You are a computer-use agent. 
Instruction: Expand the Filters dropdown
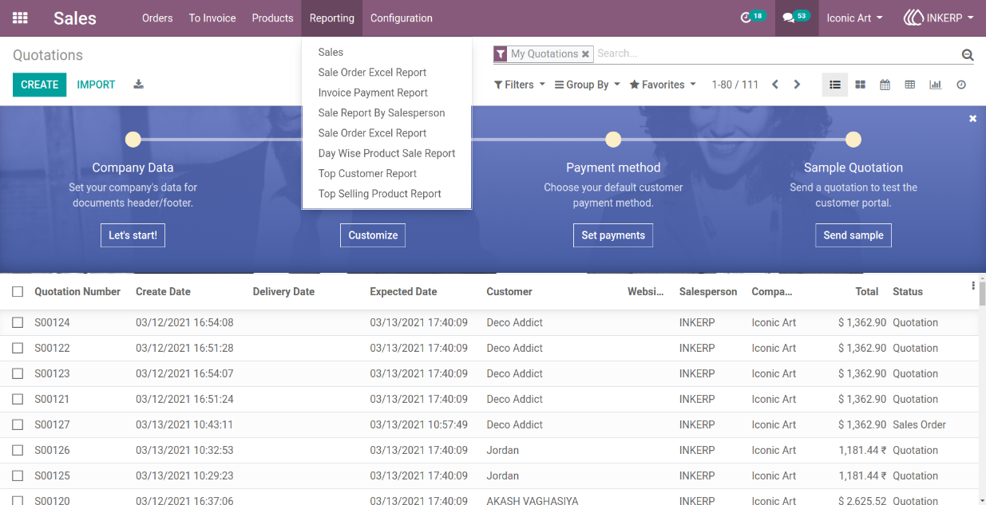(x=520, y=85)
